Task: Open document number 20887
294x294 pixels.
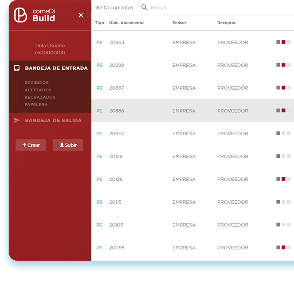Action: pos(116,88)
